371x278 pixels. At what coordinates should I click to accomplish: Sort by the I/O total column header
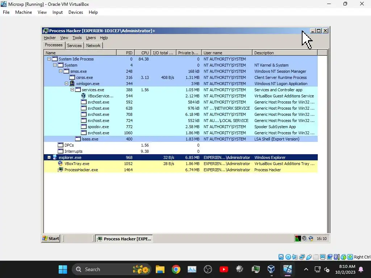pyautogui.click(x=163, y=53)
